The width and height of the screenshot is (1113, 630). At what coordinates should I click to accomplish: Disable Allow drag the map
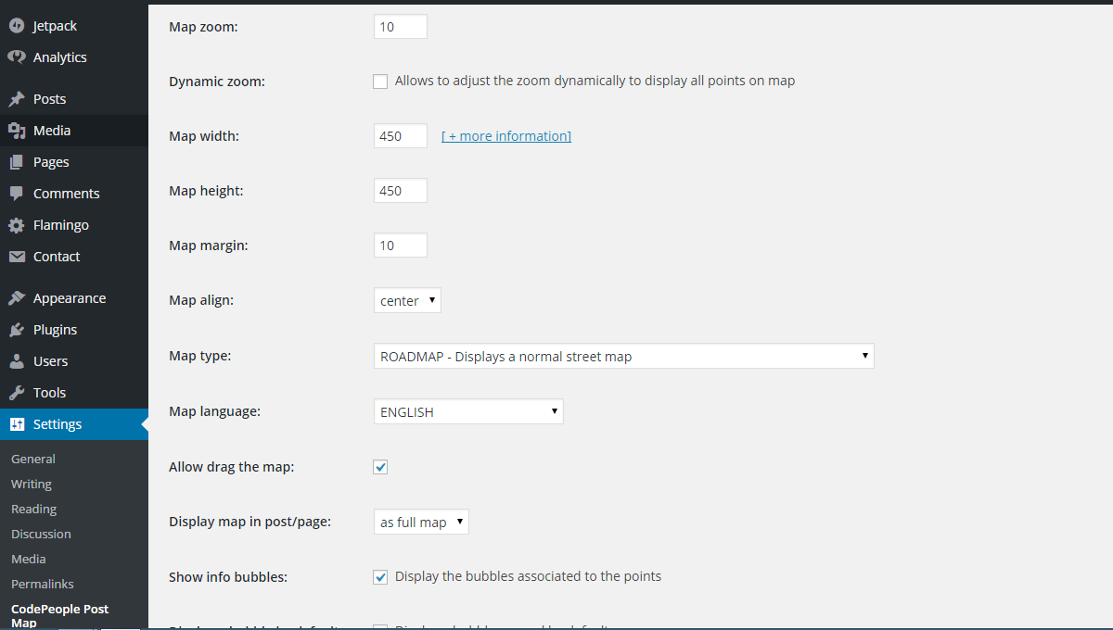click(380, 467)
